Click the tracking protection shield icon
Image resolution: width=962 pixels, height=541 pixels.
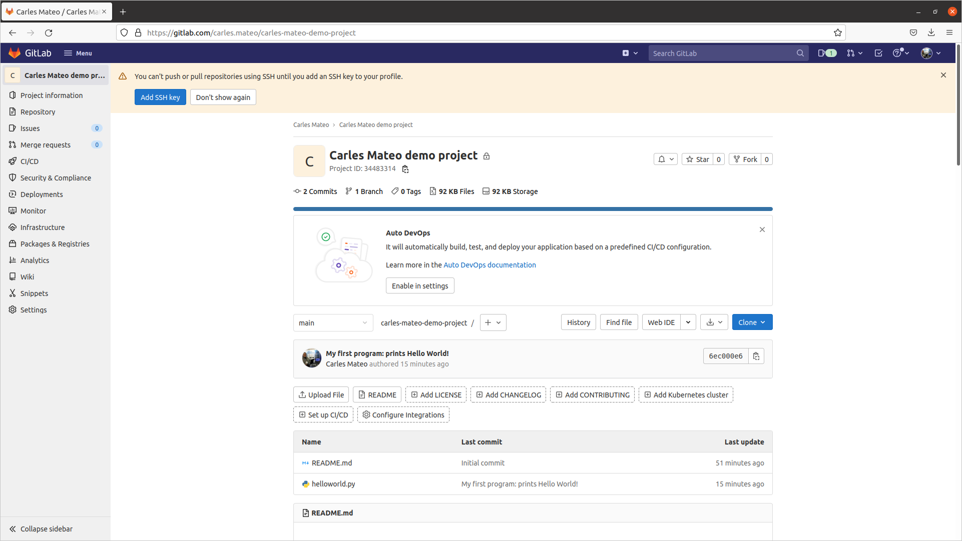click(x=124, y=32)
